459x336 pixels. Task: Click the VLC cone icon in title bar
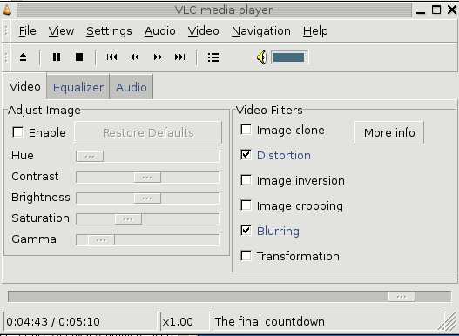pyautogui.click(x=7, y=10)
